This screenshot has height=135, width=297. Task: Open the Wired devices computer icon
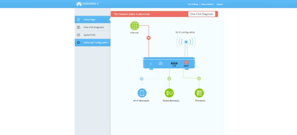point(169,93)
